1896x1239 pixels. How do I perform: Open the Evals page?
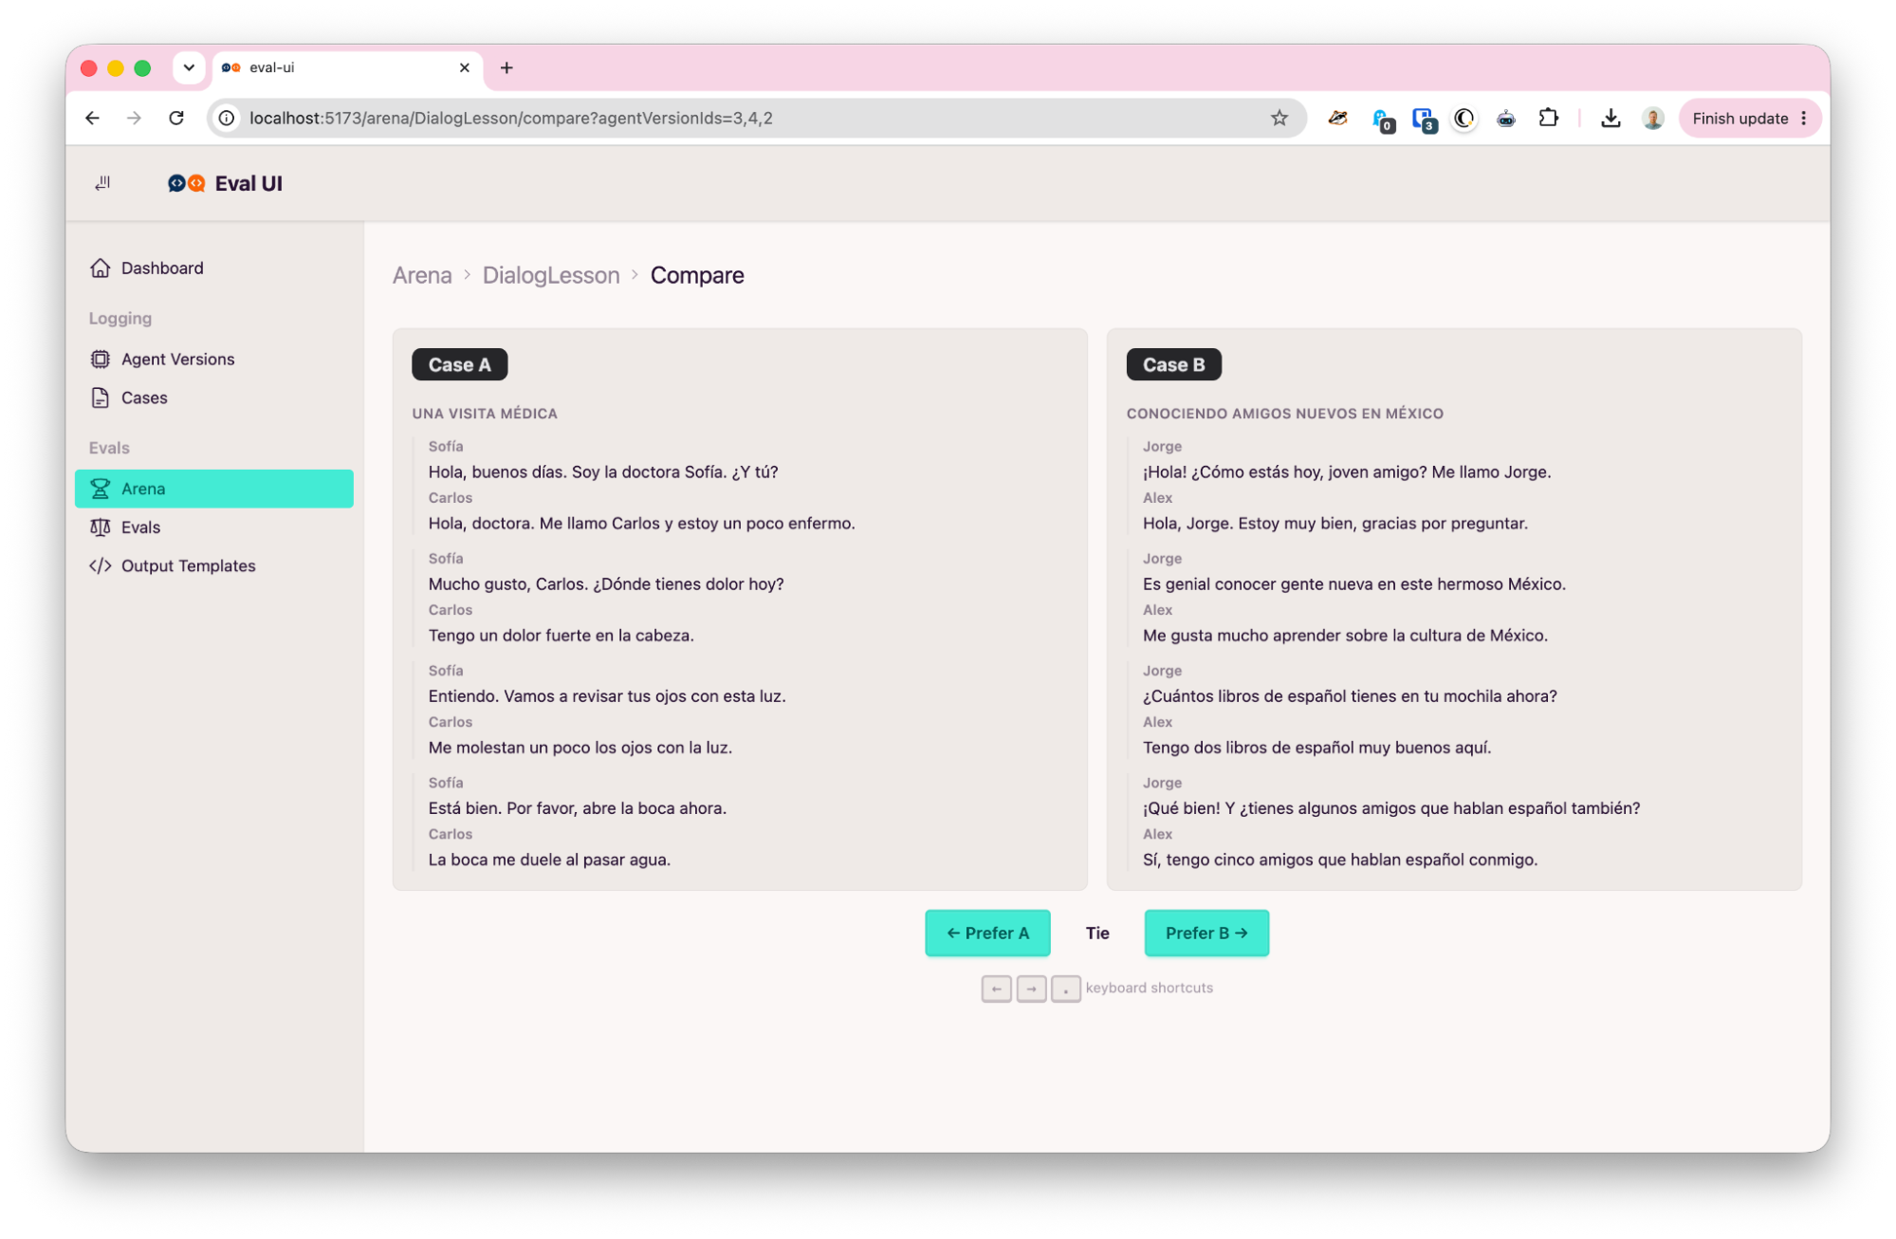214,527
